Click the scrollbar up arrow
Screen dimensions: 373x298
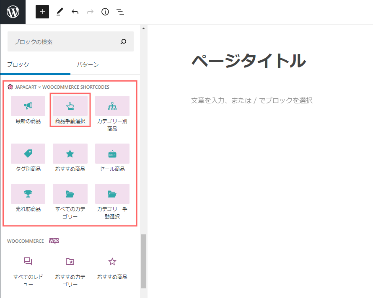point(143,28)
